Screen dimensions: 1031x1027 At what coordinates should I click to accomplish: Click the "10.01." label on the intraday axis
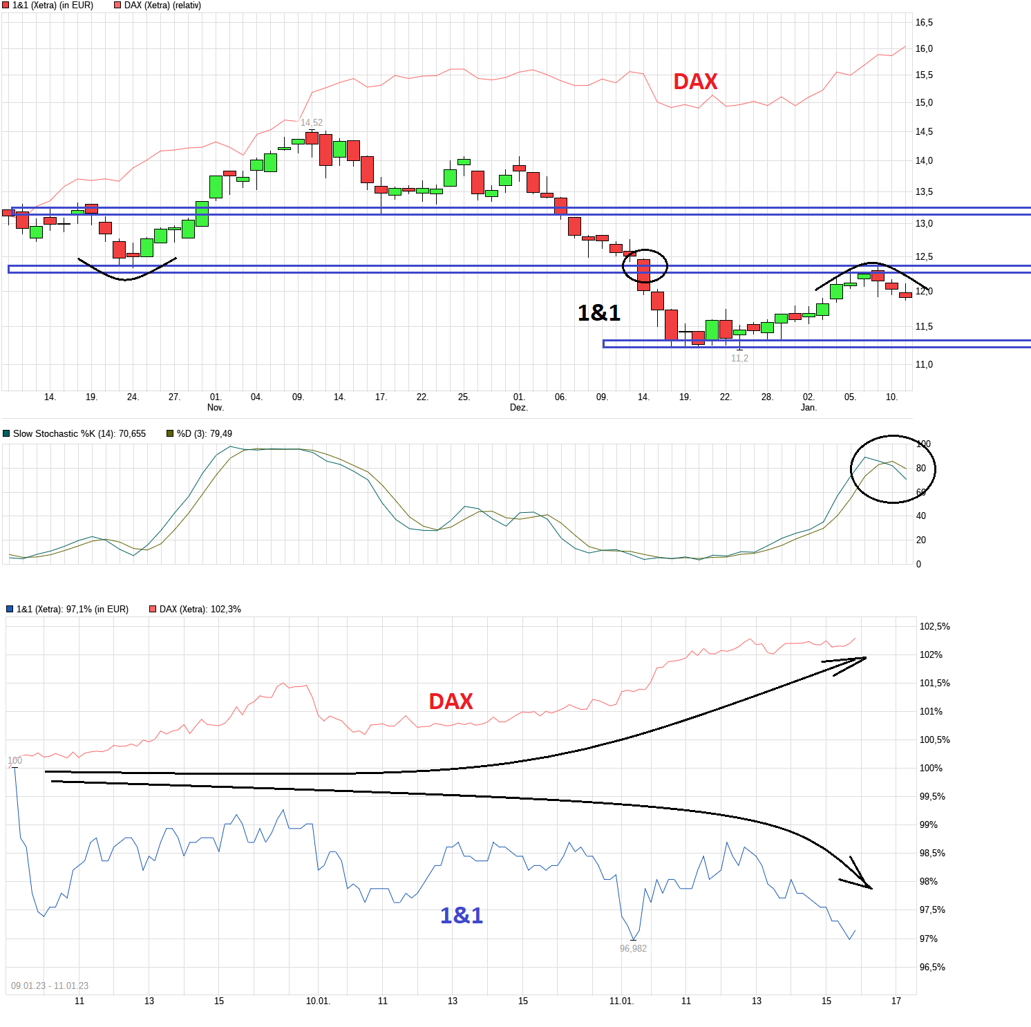pos(319,1001)
